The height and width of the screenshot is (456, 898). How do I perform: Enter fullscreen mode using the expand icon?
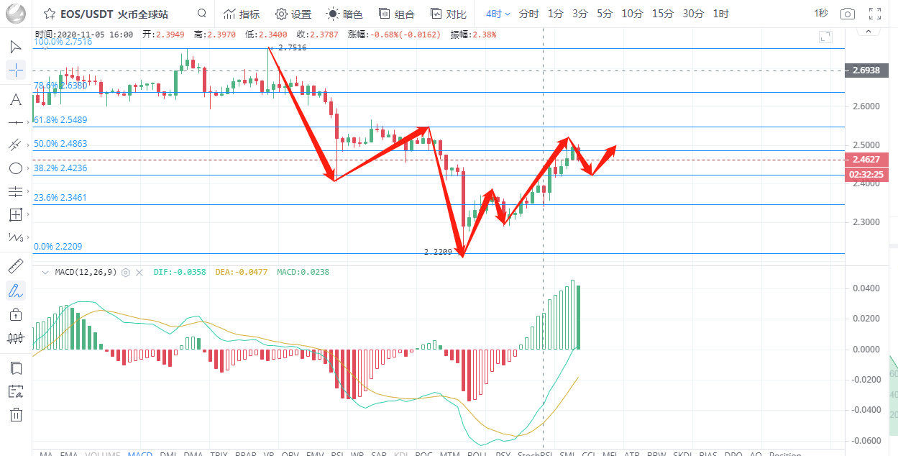[x=874, y=14]
